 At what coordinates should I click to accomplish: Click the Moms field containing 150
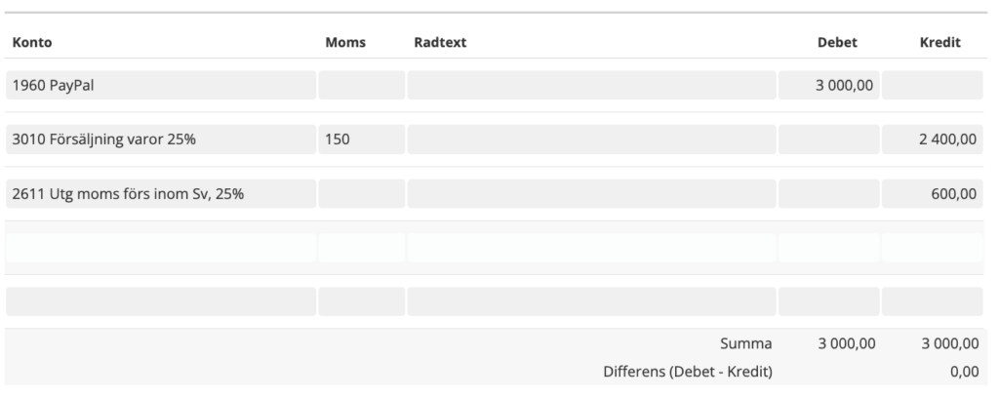point(360,139)
